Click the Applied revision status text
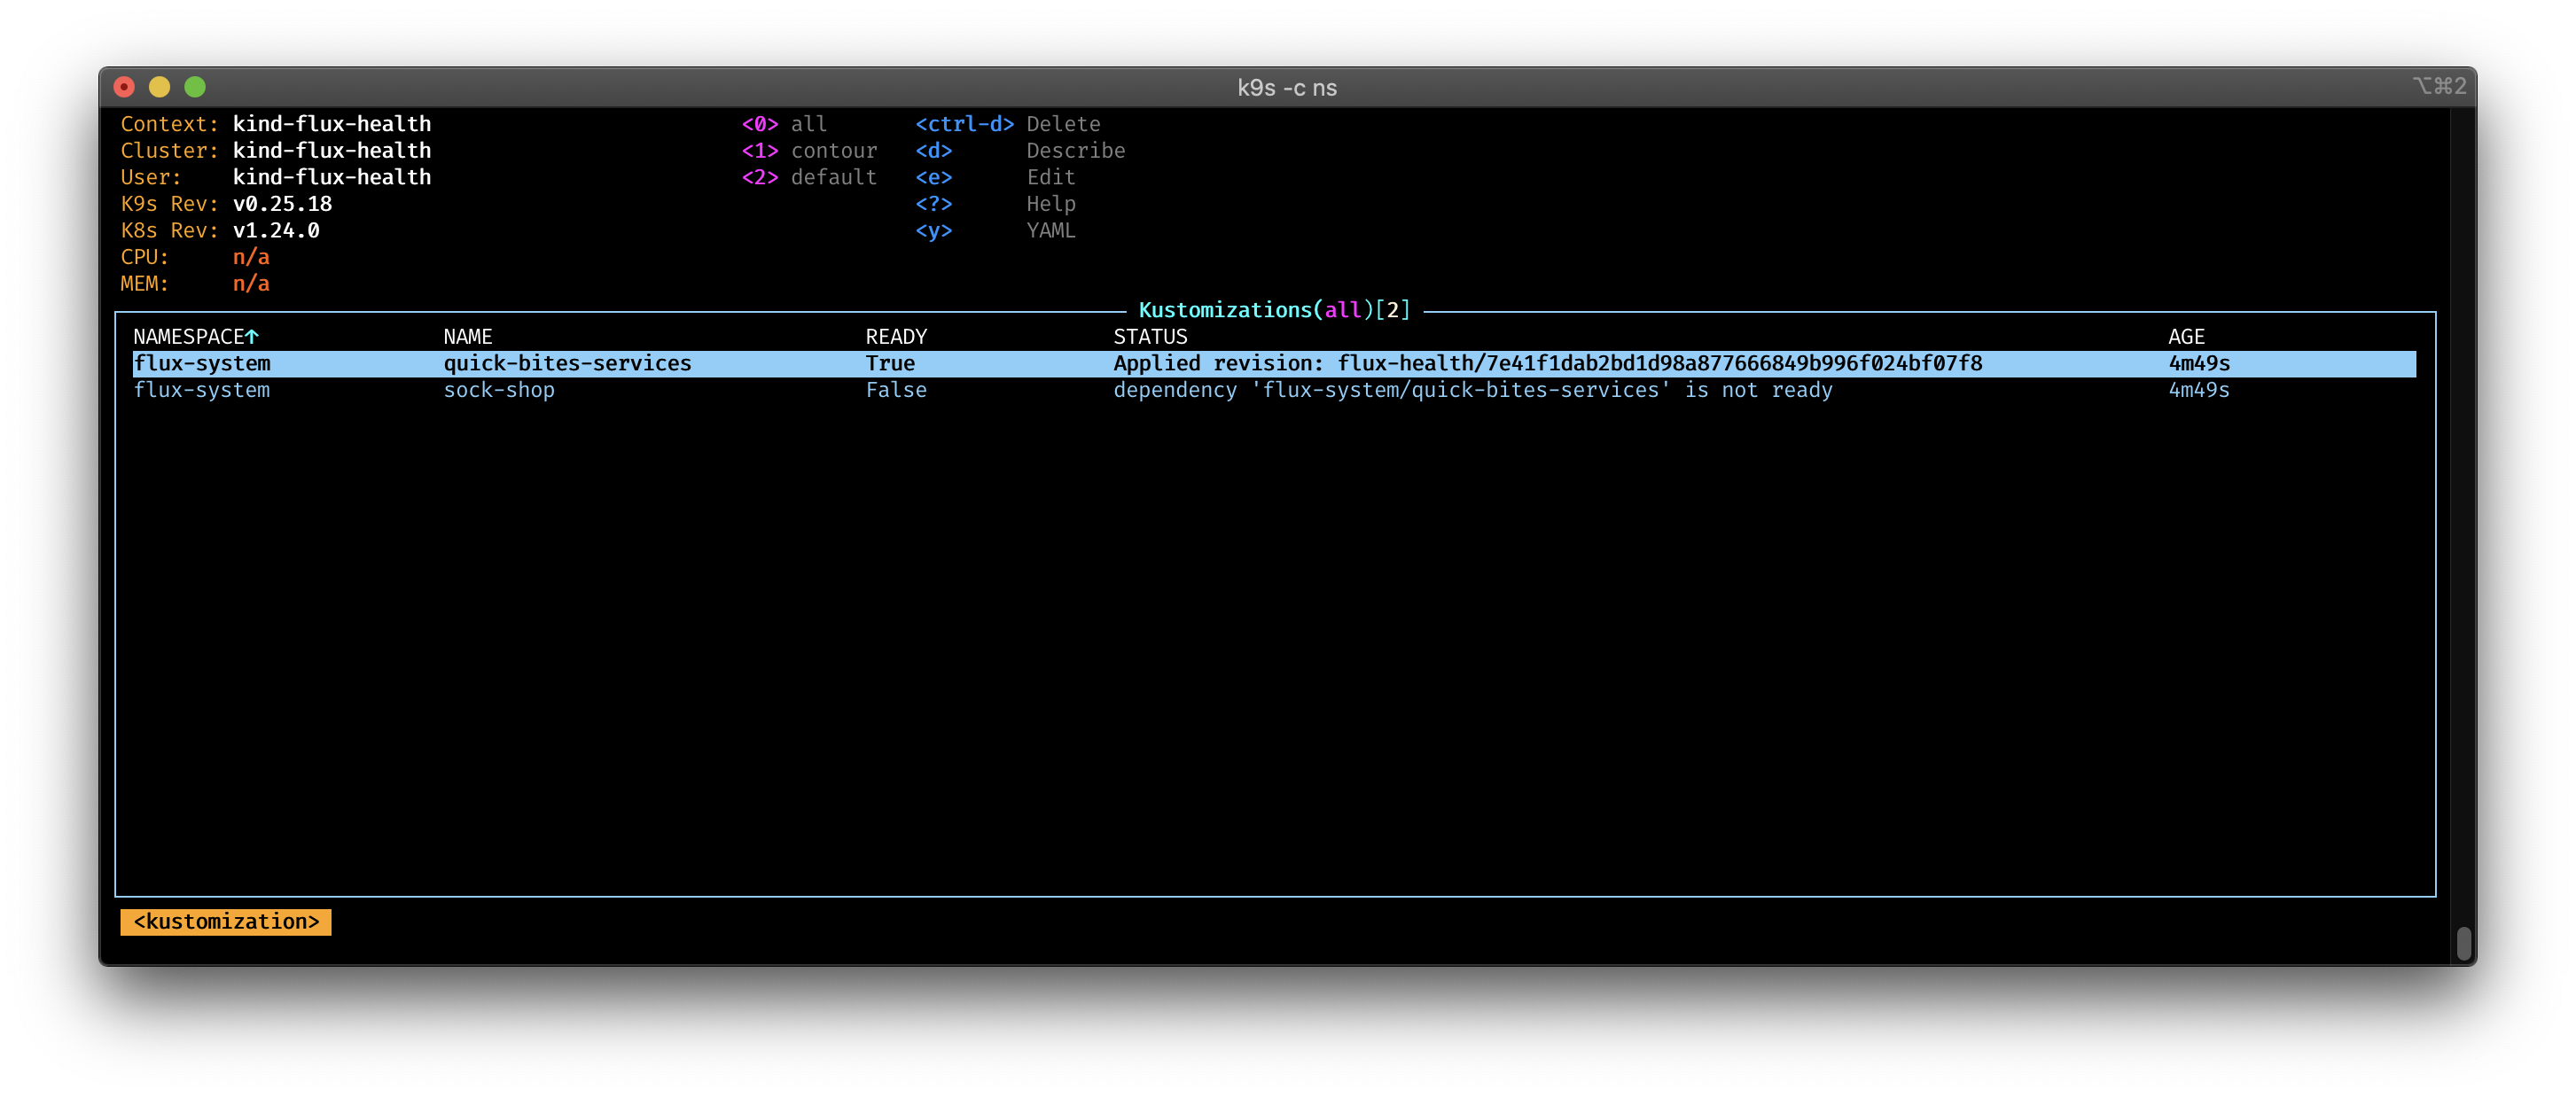This screenshot has height=1097, width=2576. pos(1548,363)
